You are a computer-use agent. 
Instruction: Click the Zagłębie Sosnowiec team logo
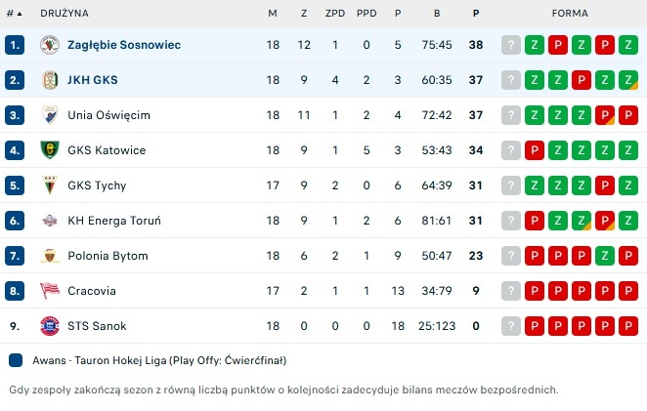[50, 45]
